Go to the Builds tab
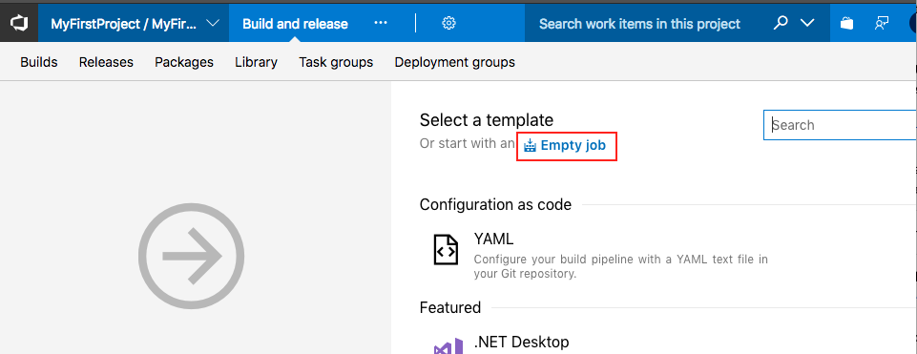Screen dimensions: 917x354 pyautogui.click(x=39, y=62)
